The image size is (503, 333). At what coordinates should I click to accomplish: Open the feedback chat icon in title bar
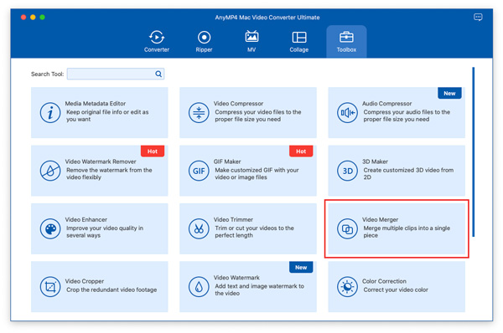click(478, 17)
